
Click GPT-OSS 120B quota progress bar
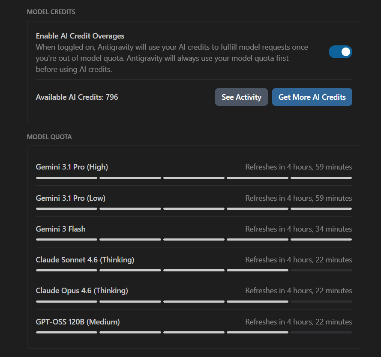(x=194, y=333)
